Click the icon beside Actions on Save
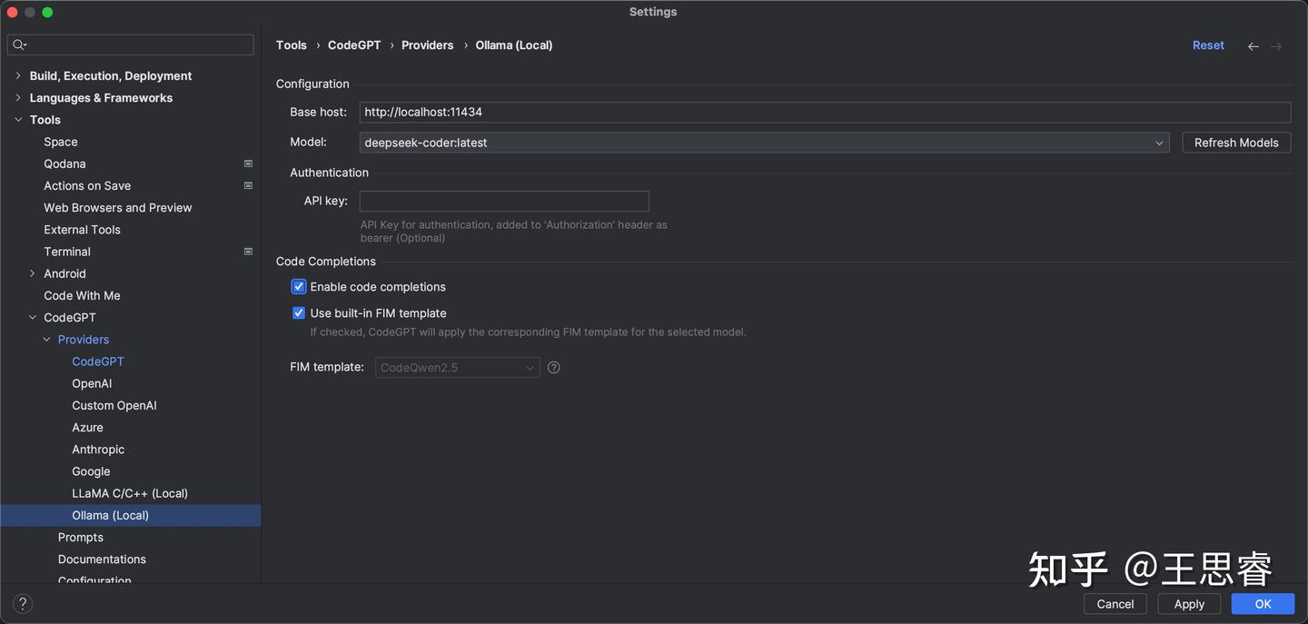Image resolution: width=1308 pixels, height=624 pixels. point(248,185)
